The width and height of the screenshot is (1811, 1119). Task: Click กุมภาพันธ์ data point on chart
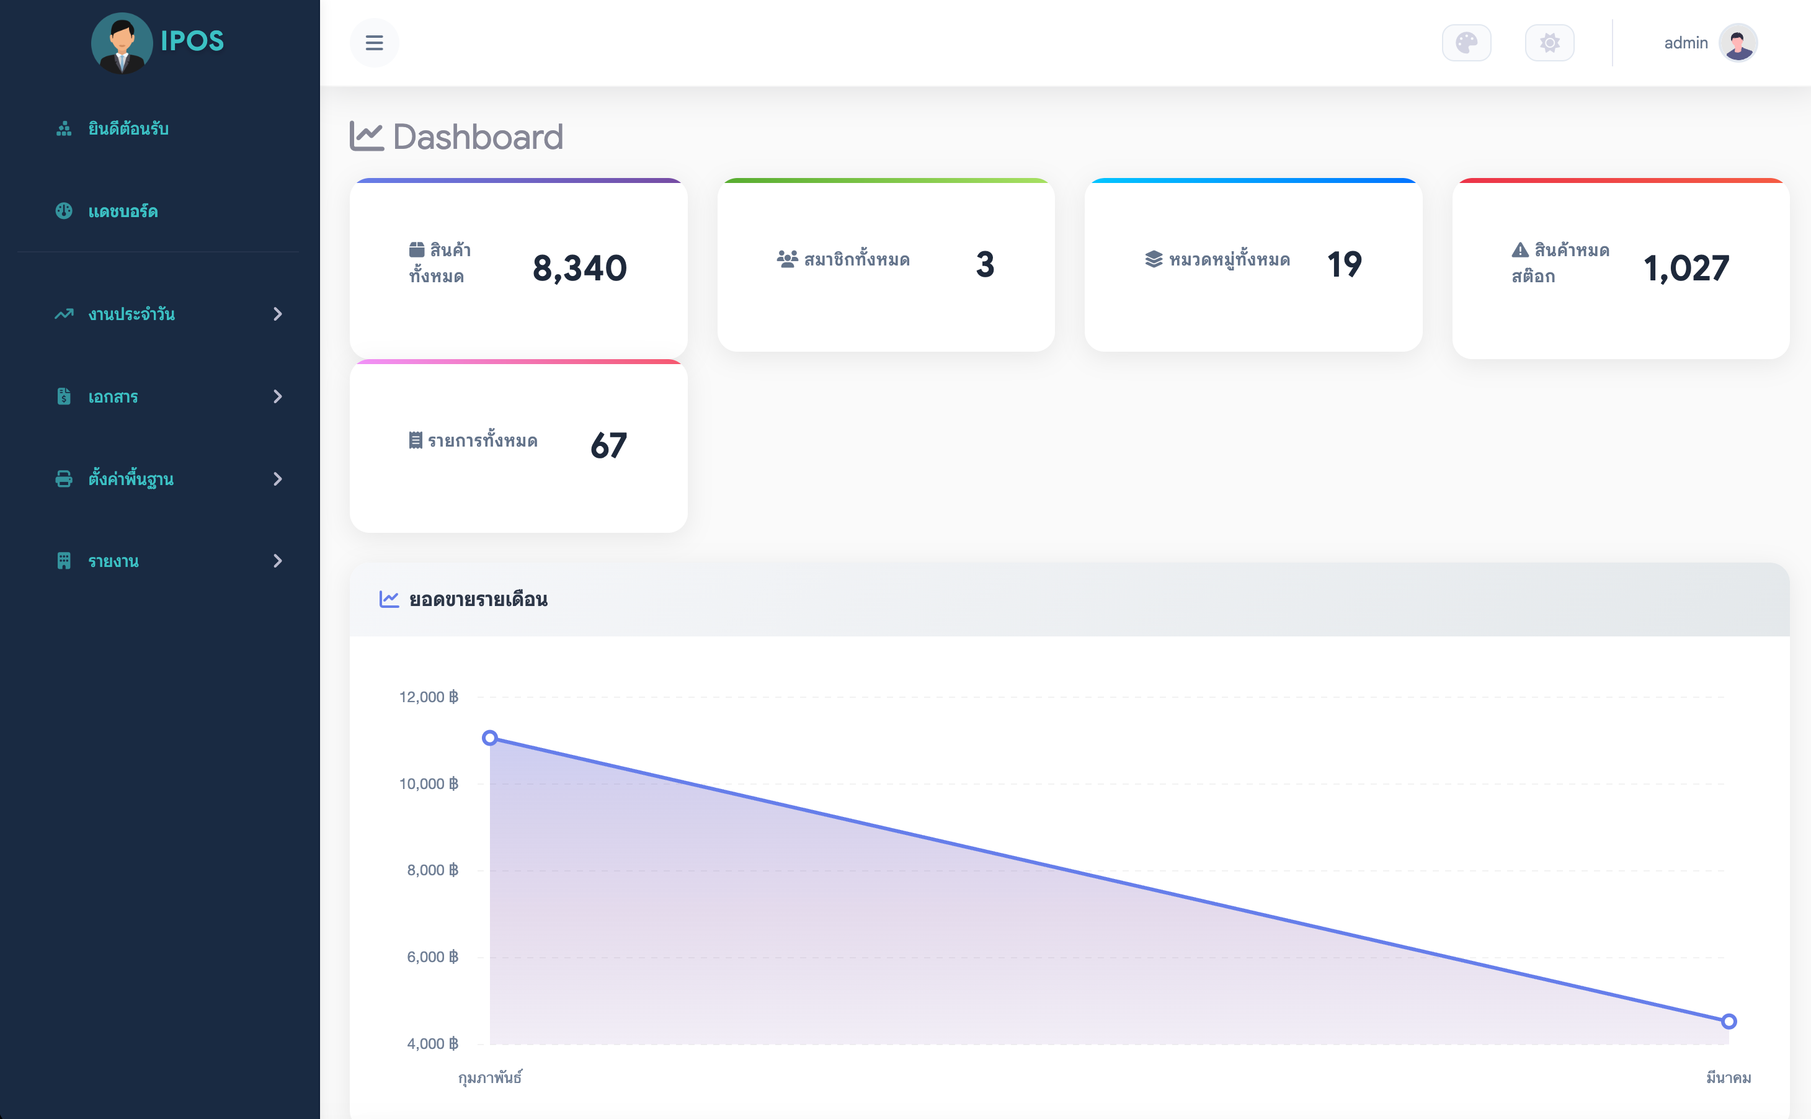point(490,738)
